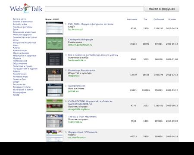The height and width of the screenshot is (155, 194).
Task: Open the 'Photoshop: Renaissance' title link
Action: pos(81,70)
